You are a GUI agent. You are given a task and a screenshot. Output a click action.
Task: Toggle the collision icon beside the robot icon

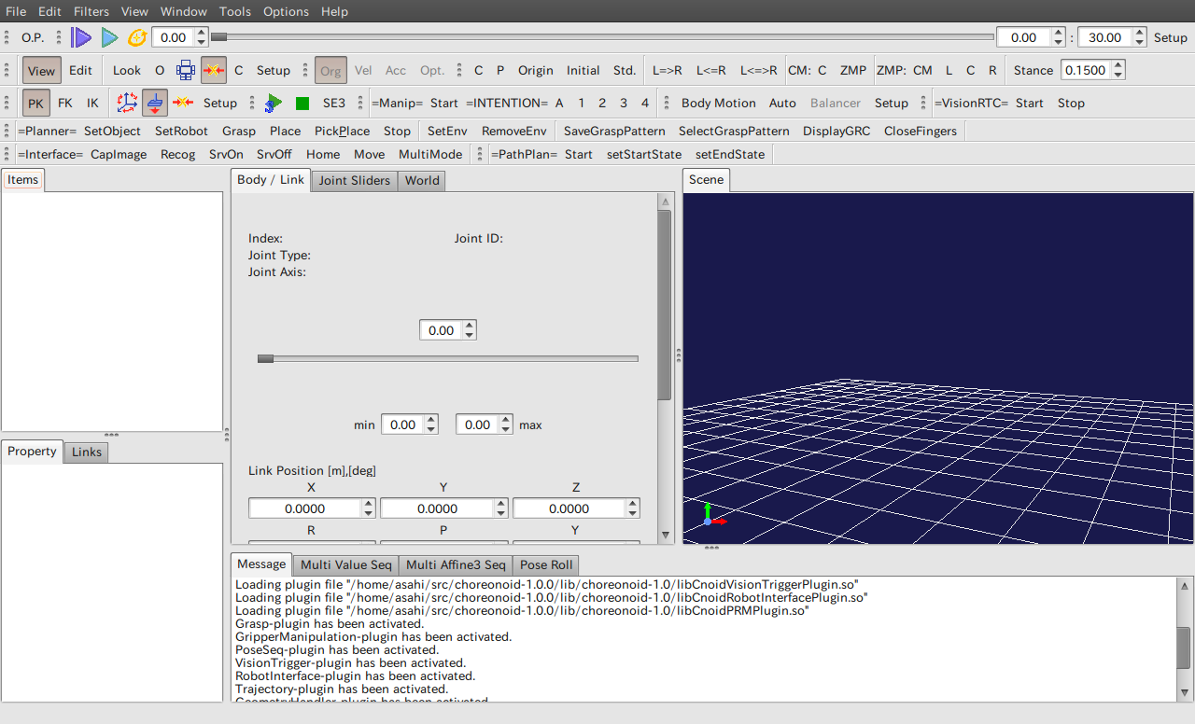point(214,70)
